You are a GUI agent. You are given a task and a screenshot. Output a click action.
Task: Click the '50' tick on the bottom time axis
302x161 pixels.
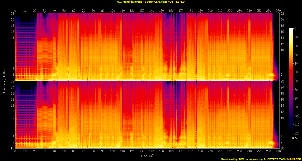click(64, 152)
